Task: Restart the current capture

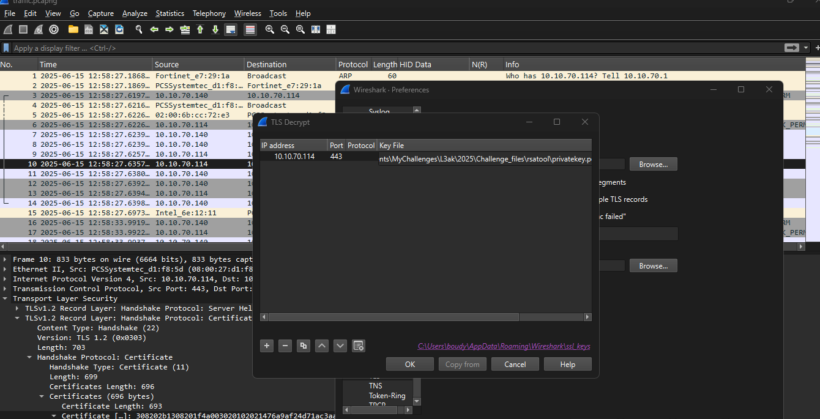Action: [x=39, y=29]
